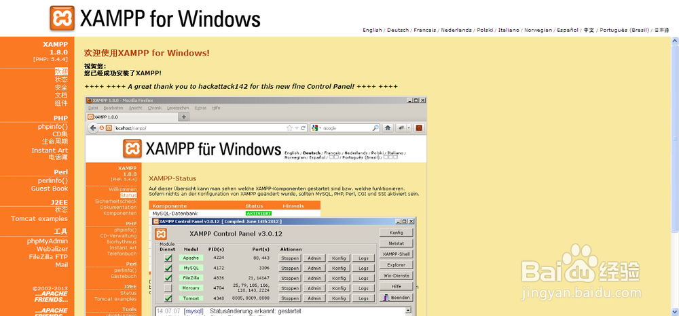Screen dimensions: 679x316
Task: Open the Instant Art demo link
Action: 50,151
